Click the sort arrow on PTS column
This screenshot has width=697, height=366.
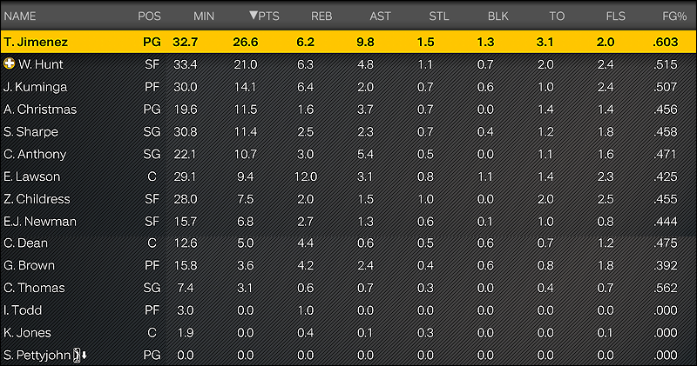(254, 16)
